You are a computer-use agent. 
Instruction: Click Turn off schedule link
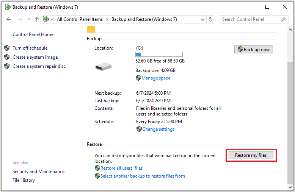(30, 48)
